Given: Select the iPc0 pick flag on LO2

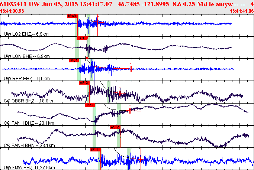Looking at the screenshot, I should [72, 16].
